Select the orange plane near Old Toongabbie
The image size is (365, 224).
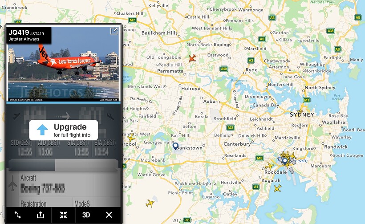[192, 58]
